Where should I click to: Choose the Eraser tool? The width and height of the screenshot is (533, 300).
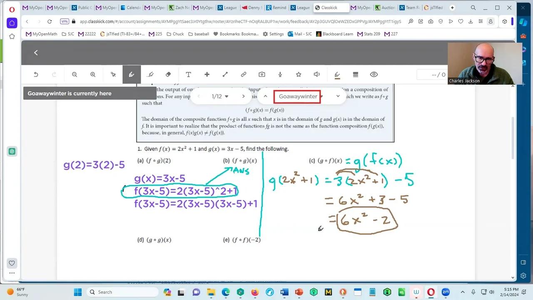[x=168, y=75]
